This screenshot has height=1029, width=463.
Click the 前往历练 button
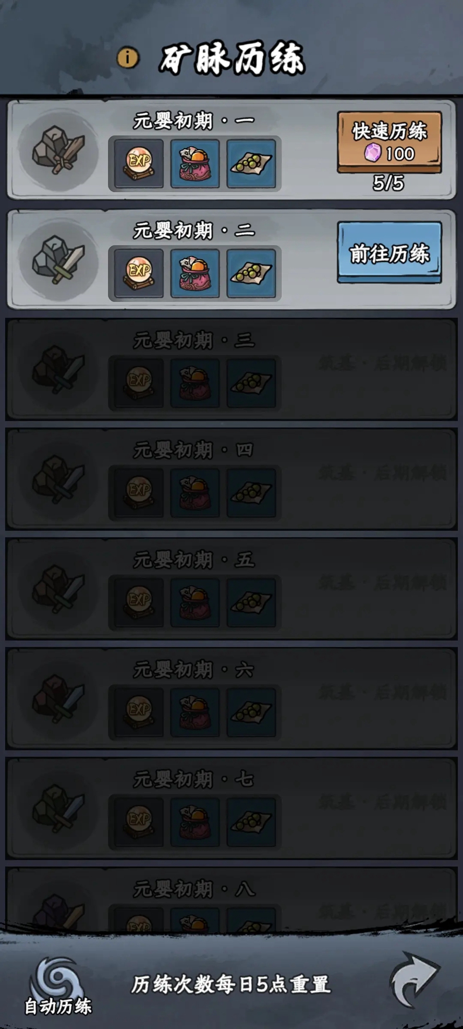tap(389, 252)
